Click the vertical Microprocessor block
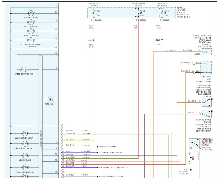 [x=41, y=117]
